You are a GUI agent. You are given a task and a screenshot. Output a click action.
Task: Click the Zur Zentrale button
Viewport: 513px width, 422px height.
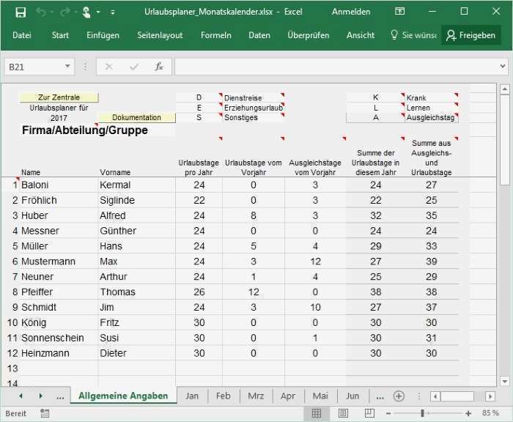pos(59,97)
